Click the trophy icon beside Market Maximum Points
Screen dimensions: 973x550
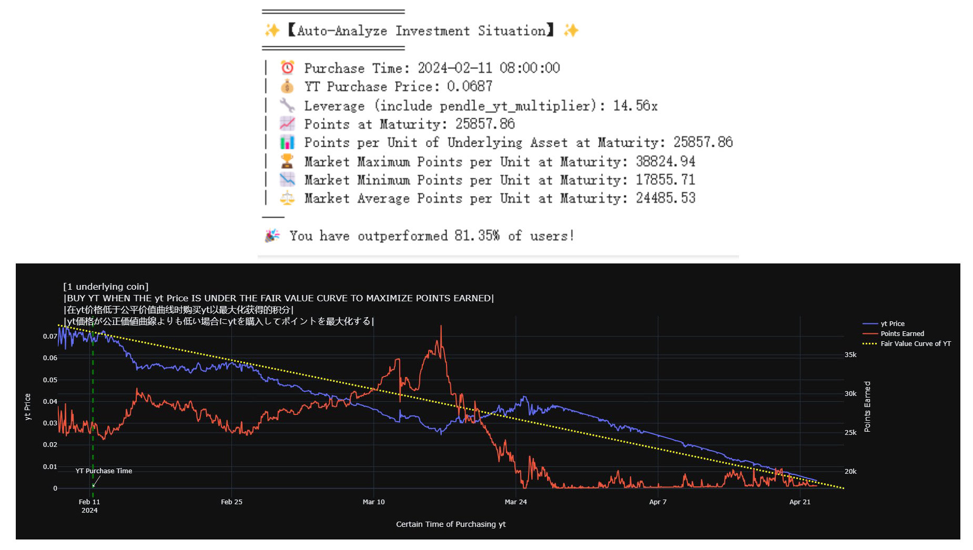click(287, 161)
